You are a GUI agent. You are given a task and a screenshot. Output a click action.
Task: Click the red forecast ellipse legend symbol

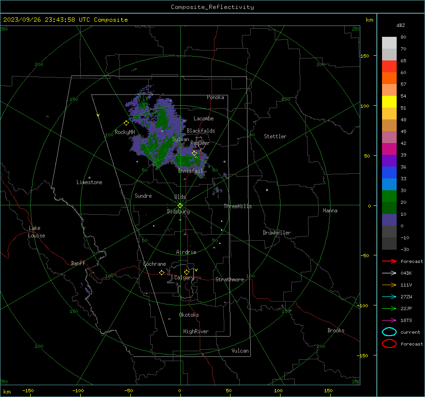(389, 344)
